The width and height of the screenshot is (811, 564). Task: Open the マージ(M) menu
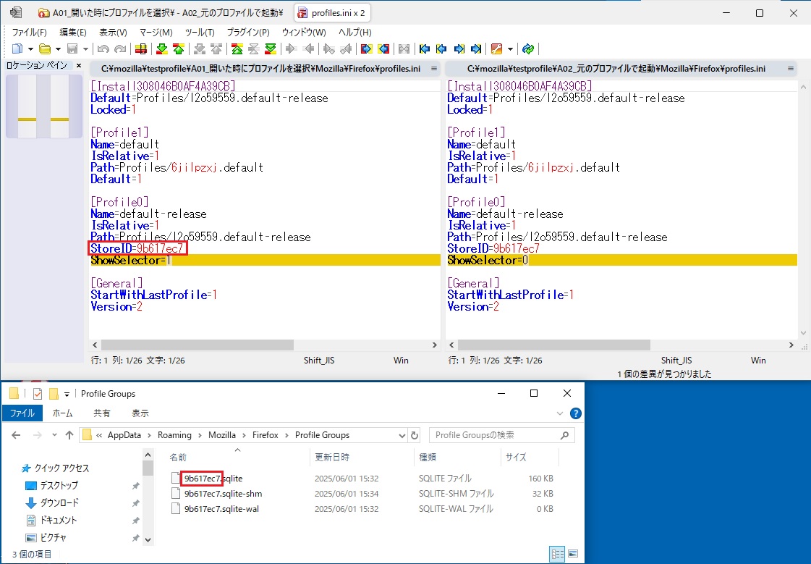click(x=156, y=33)
